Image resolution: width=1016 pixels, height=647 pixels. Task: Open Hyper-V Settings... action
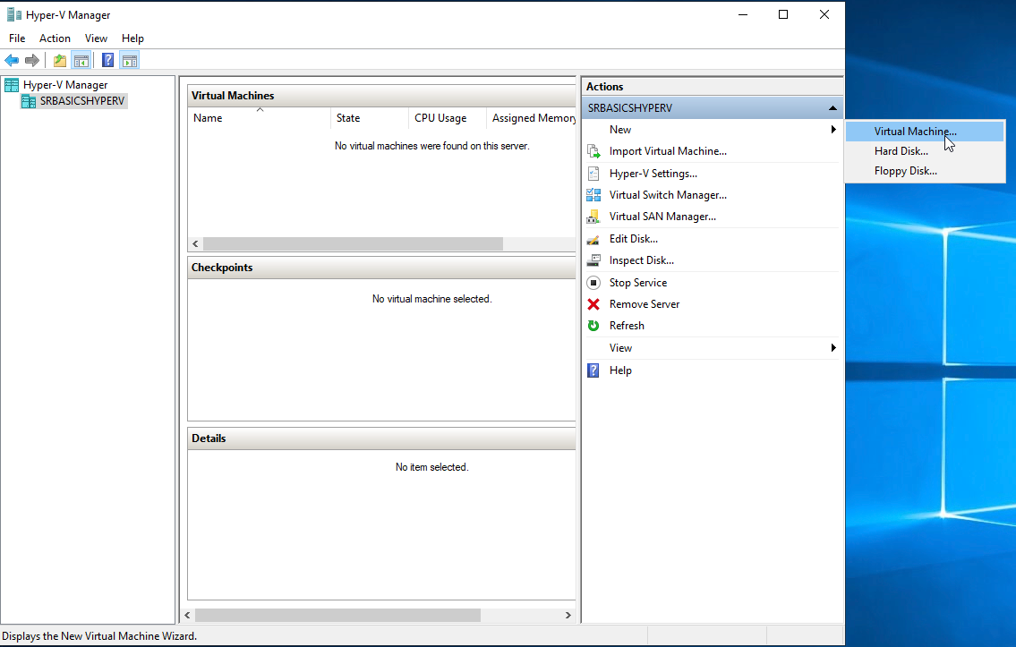coord(653,174)
